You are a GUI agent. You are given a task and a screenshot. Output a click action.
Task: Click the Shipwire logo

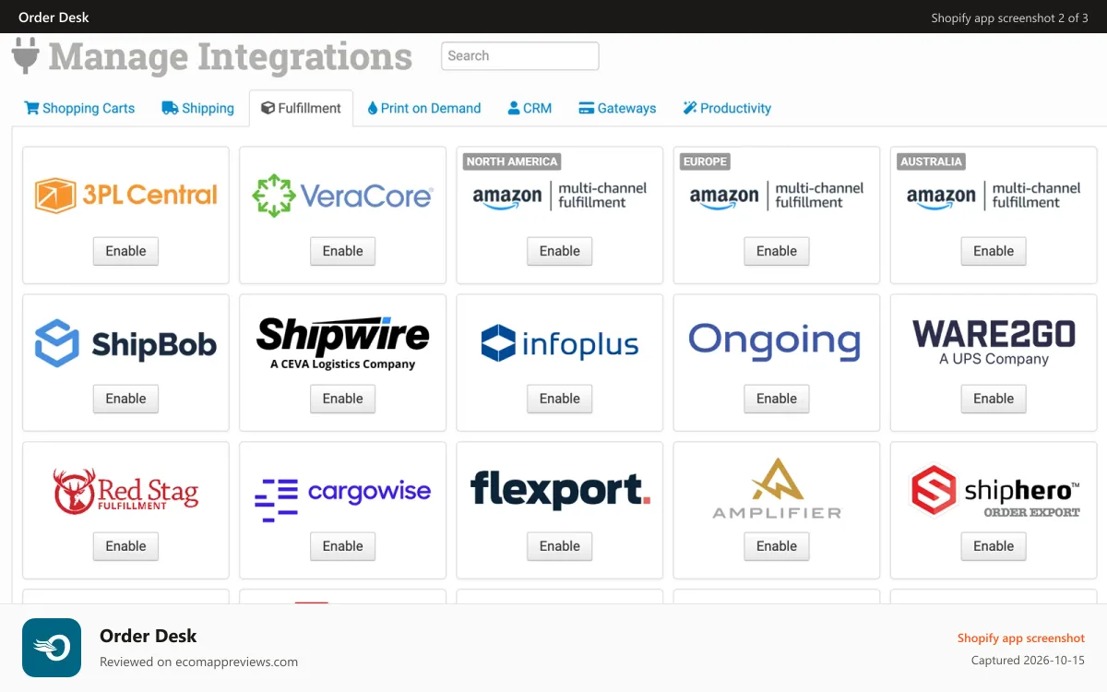(342, 343)
